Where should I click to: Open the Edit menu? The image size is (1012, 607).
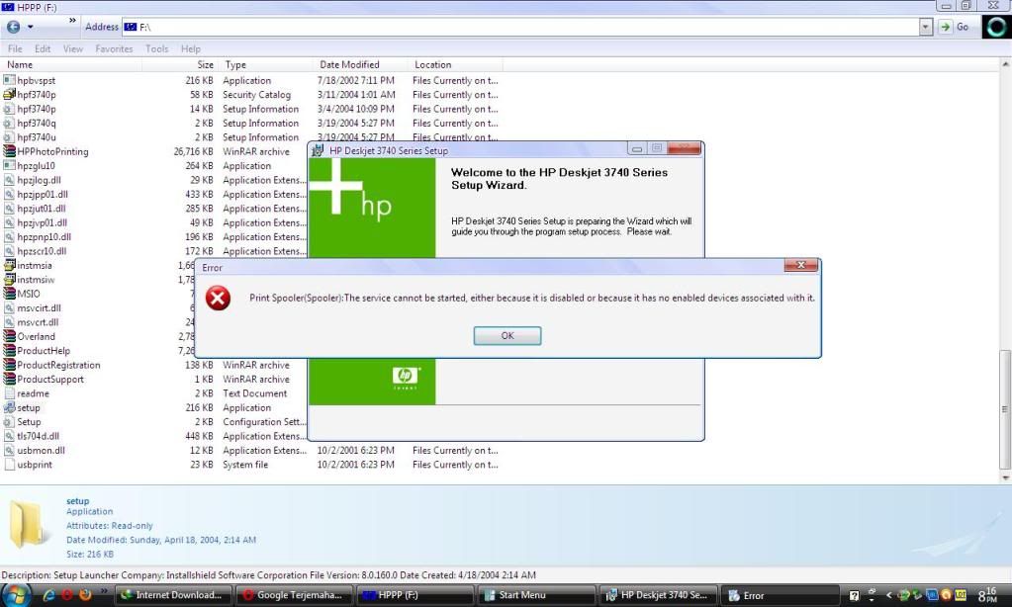pyautogui.click(x=43, y=49)
